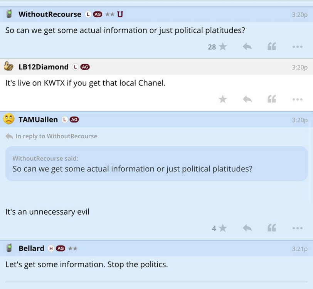Image resolution: width=313 pixels, height=289 pixels.
Task: Click Bellard's phone avatar icon
Action: coord(9,248)
